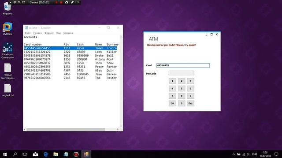
Task: Click the recorder camera snapshot icon
Action: click(x=67, y=2)
